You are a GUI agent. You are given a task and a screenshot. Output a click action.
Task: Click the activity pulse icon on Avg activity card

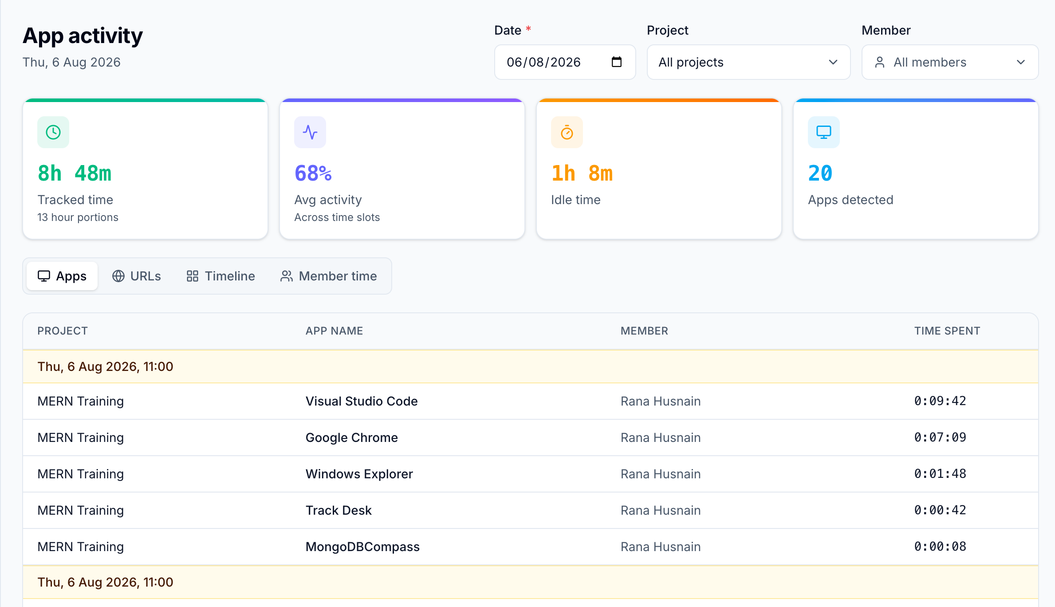tap(310, 132)
